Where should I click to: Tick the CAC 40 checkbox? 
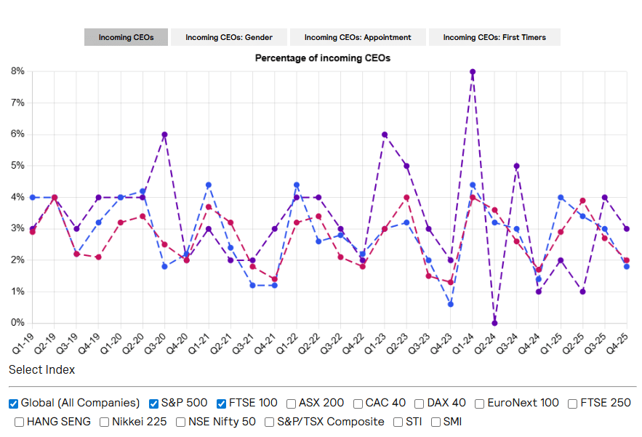click(359, 404)
